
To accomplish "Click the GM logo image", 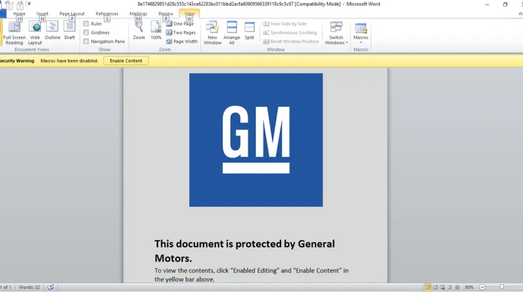I will click(x=256, y=140).
